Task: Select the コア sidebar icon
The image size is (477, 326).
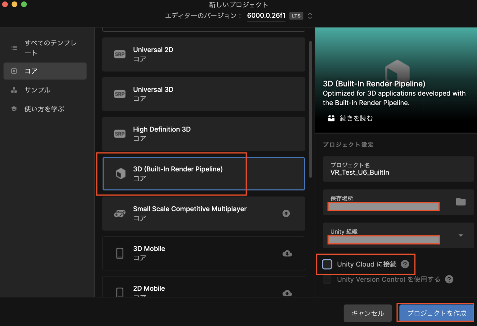Action: [14, 71]
